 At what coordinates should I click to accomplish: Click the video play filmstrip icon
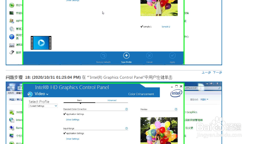41,43
